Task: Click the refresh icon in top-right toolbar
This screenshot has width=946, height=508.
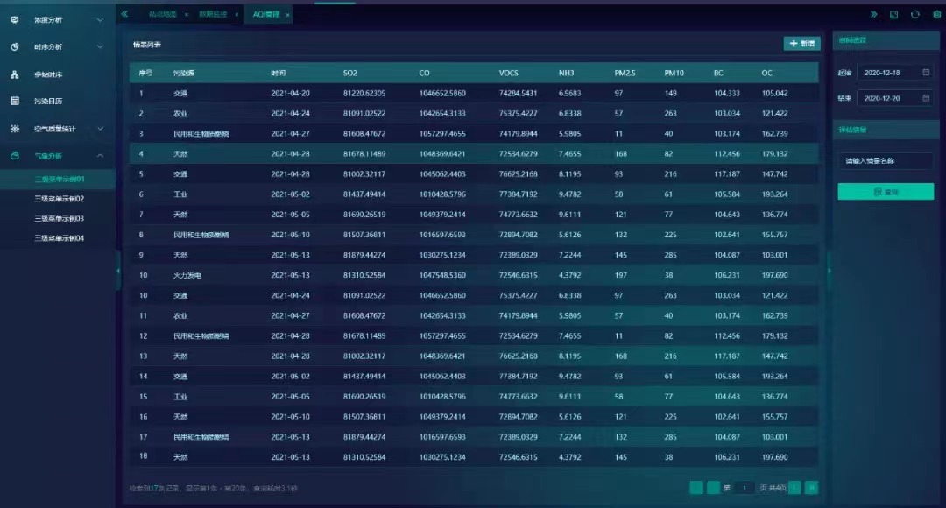Action: (x=914, y=14)
